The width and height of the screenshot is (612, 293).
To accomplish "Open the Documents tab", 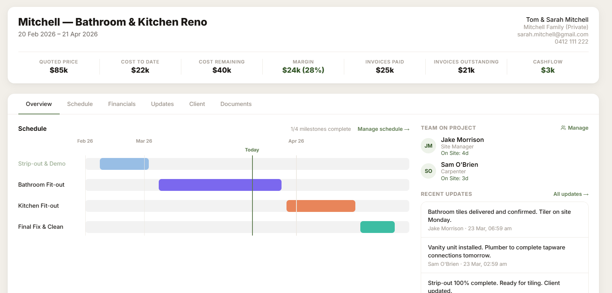I will coord(236,104).
